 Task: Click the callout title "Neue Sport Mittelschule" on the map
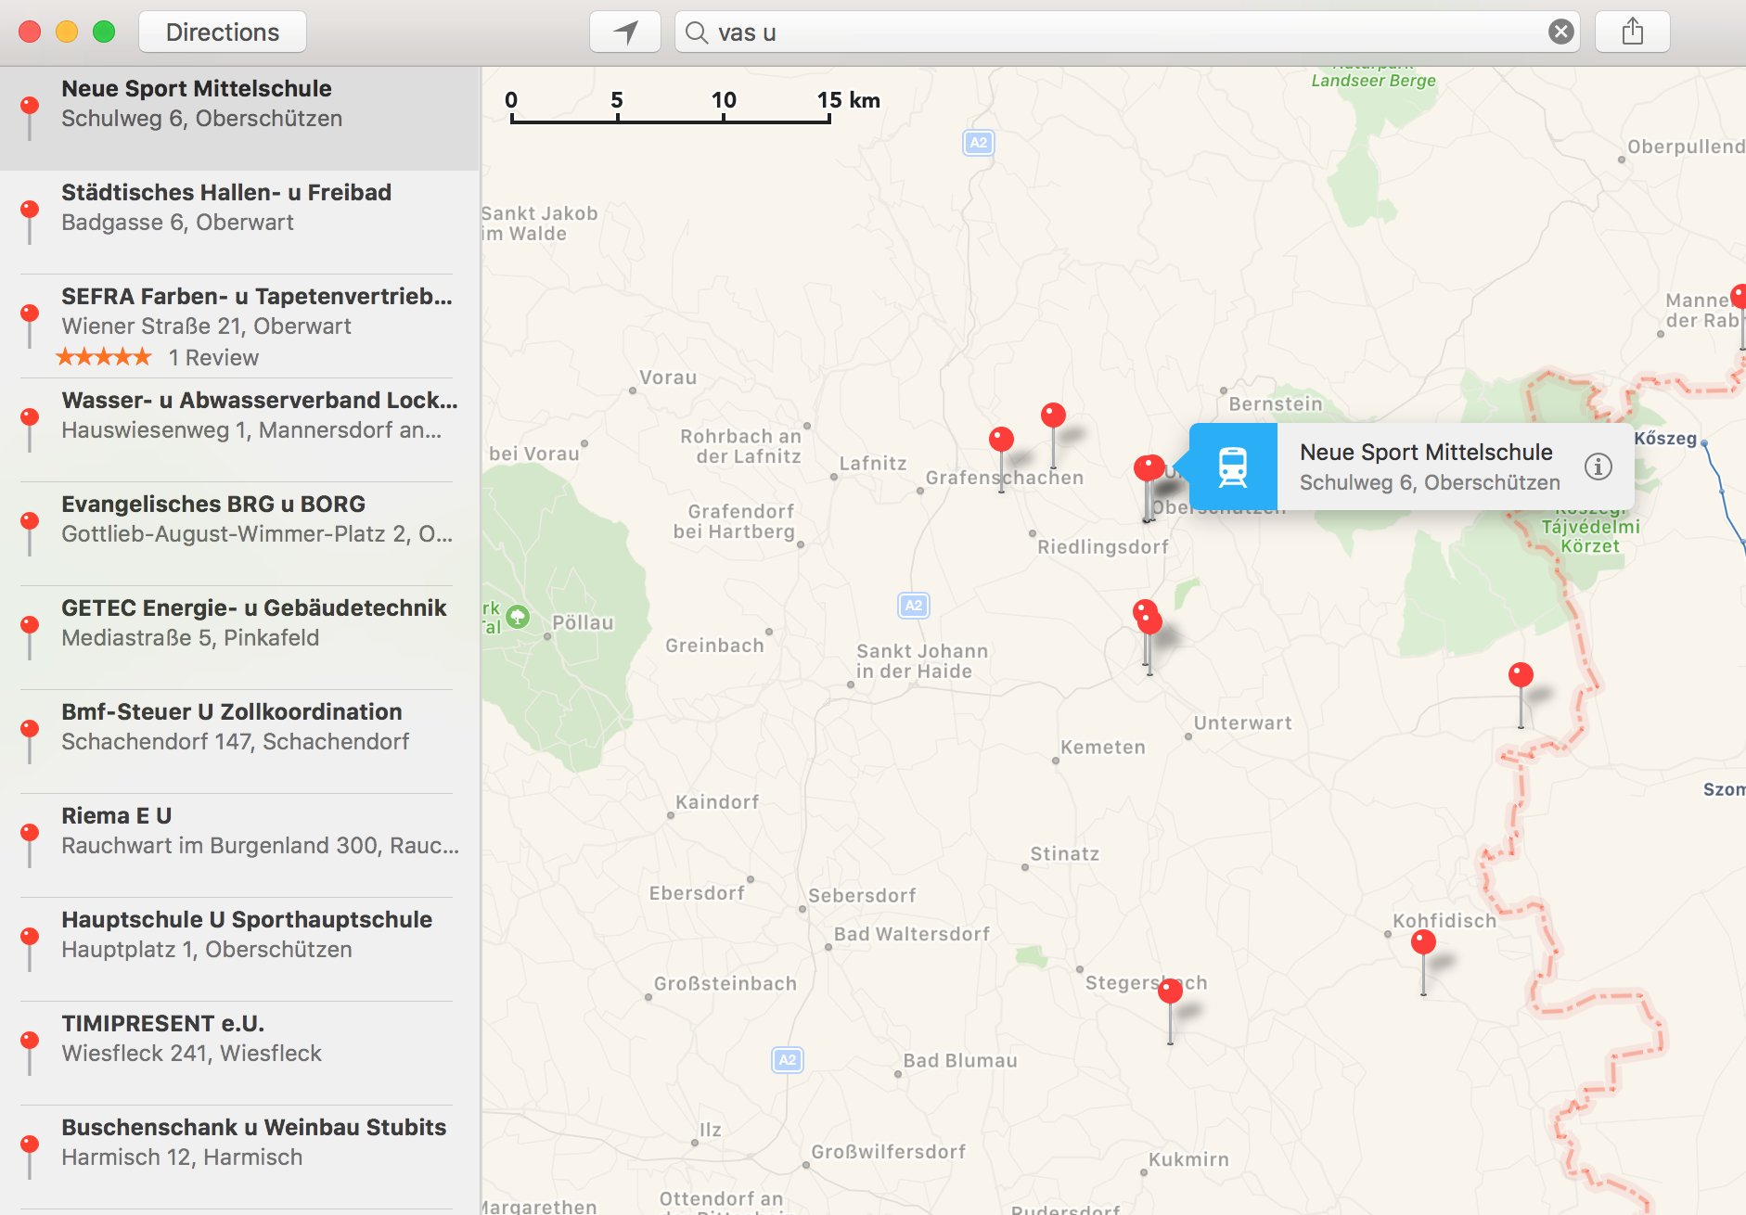(x=1426, y=453)
